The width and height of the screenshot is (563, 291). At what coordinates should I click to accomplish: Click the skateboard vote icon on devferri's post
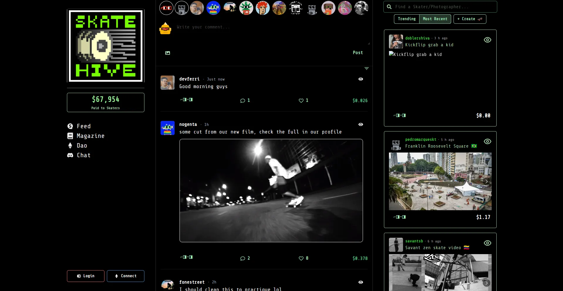[x=187, y=100]
